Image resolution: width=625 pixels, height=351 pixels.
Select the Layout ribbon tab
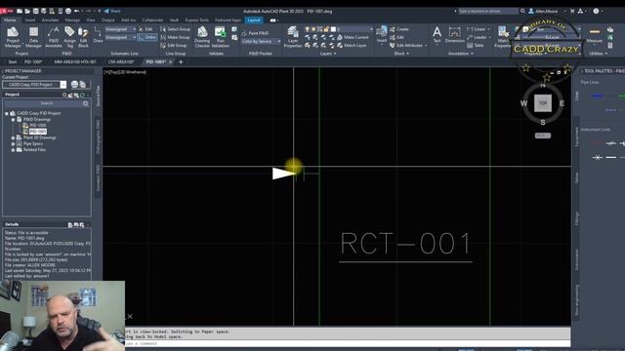click(x=254, y=19)
